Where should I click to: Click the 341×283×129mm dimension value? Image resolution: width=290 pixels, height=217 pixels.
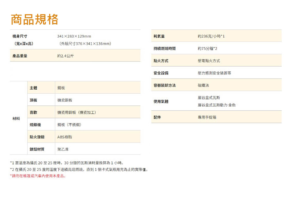(x=74, y=37)
